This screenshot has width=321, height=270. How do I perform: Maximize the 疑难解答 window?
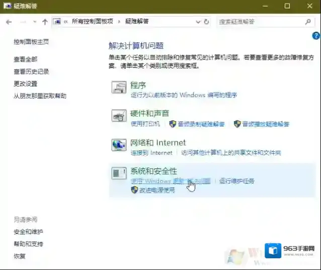(287, 6)
